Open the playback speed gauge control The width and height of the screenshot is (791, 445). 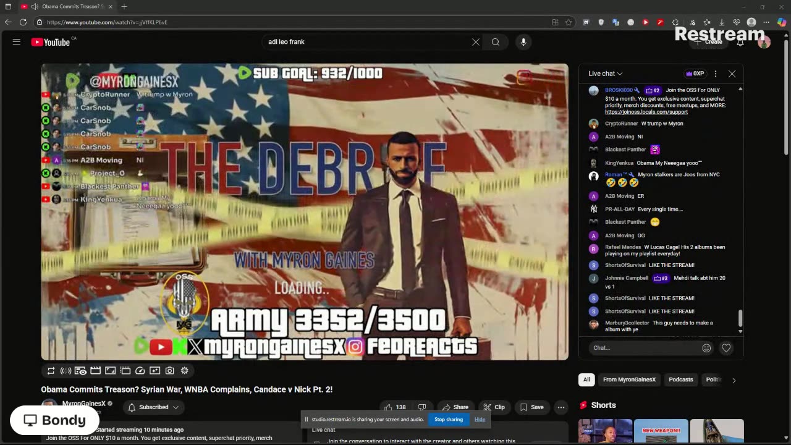(140, 371)
